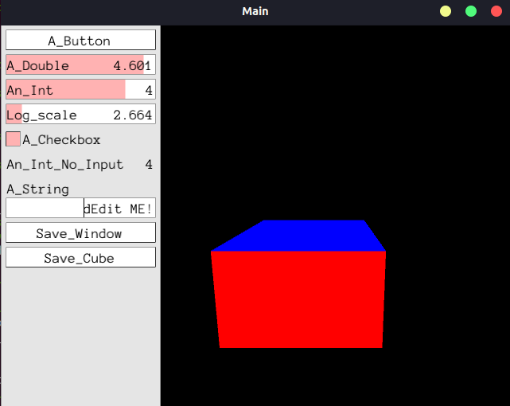Viewport: 510px width, 406px height.
Task: Click the Save_Cube button
Action: (80, 257)
